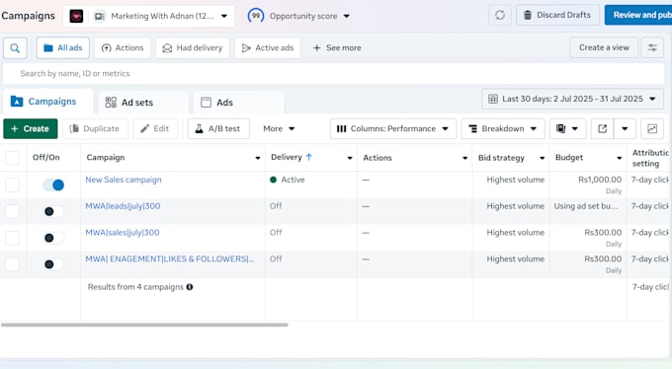Check the select-all campaigns checkbox
Viewport: 672px width, 369px height.
click(x=12, y=158)
